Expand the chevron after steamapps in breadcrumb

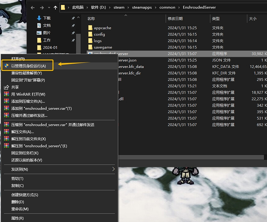[156, 7]
